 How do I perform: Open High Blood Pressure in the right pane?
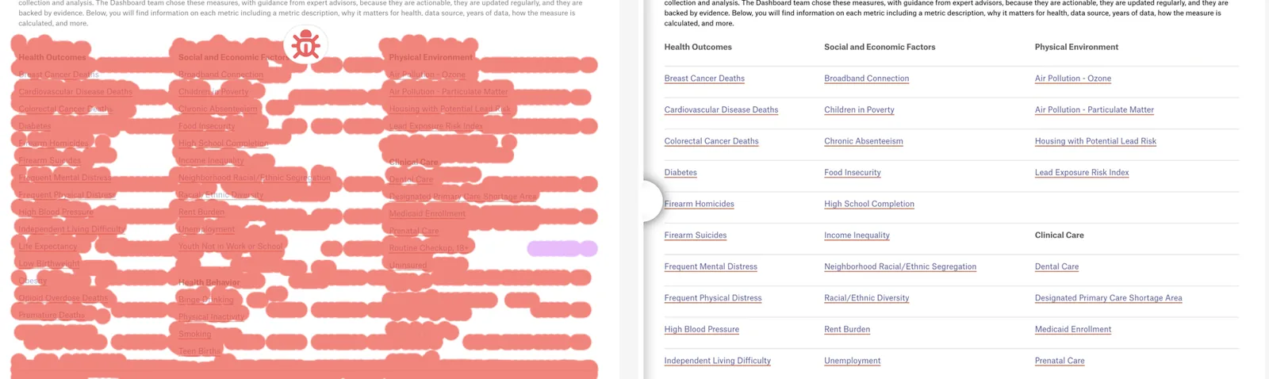click(702, 329)
